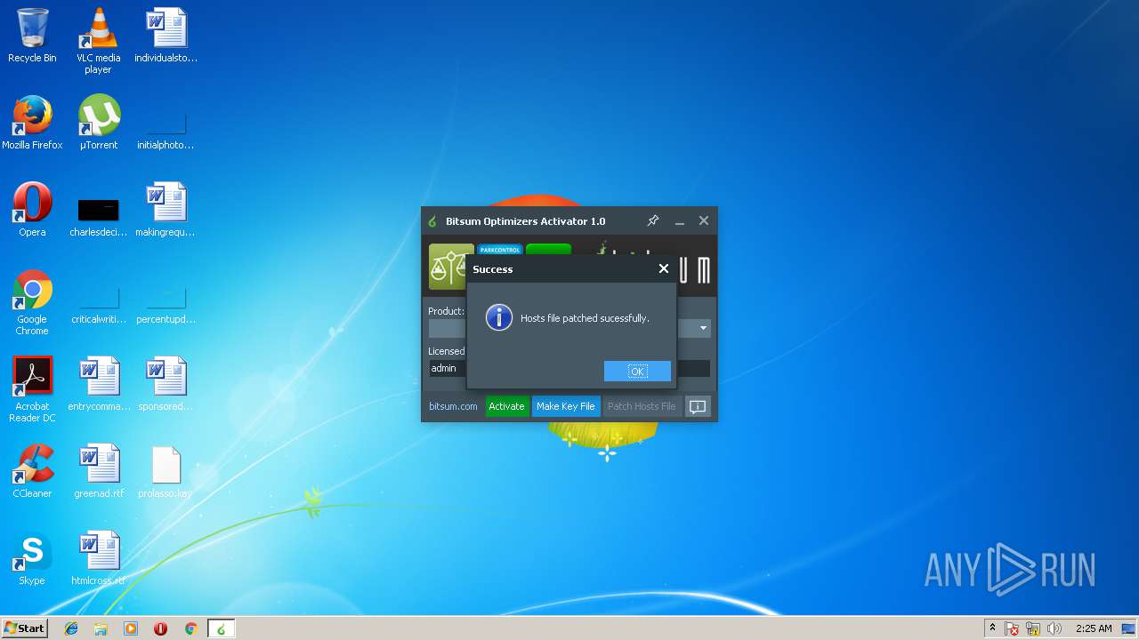1139x640 pixels.
Task: Click the blue info icon in the Success dialog
Action: [499, 317]
